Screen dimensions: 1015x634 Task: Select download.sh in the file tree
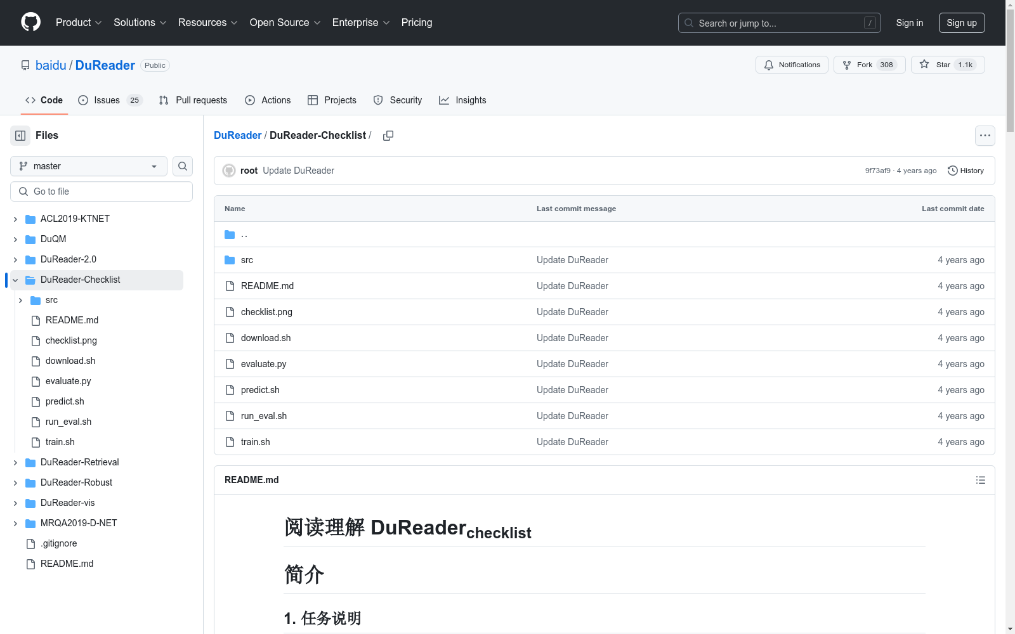point(70,361)
